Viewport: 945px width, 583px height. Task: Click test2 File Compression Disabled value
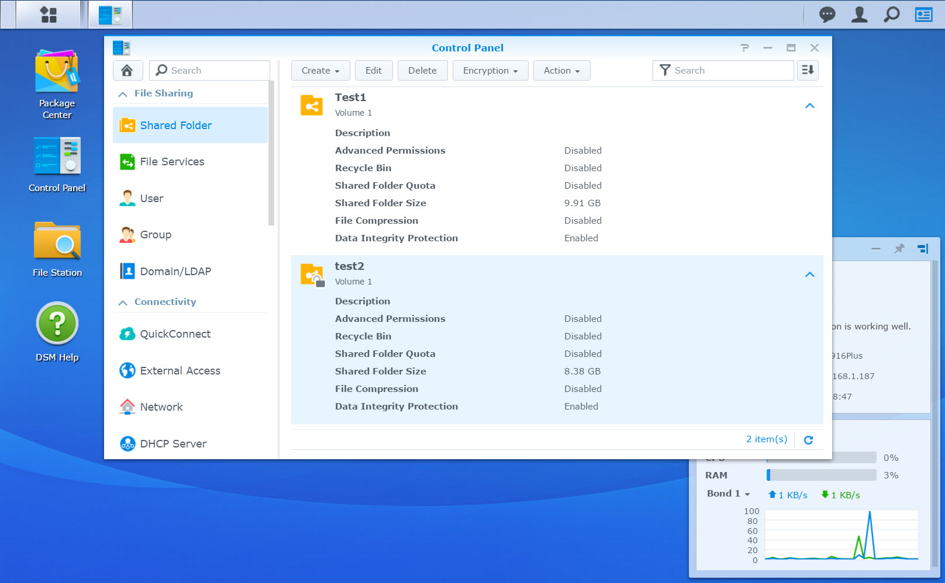pos(583,389)
